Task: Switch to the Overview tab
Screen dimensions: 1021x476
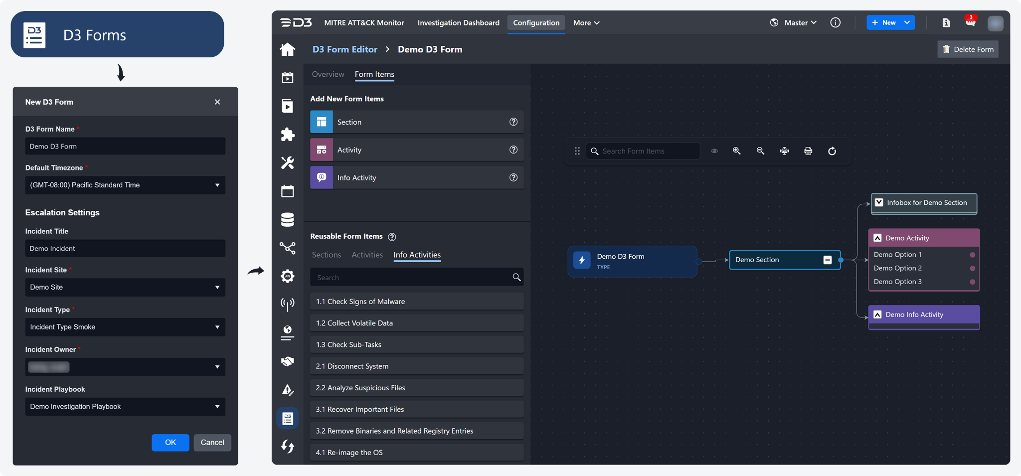Action: point(328,74)
